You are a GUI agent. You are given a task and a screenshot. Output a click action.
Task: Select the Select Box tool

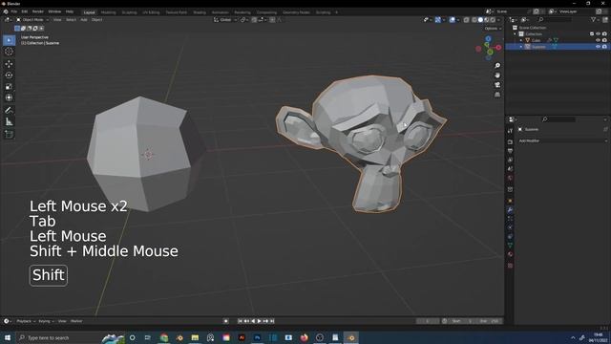9,40
